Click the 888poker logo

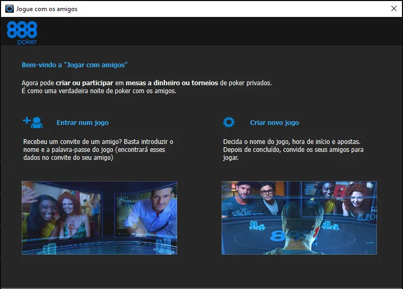(x=22, y=33)
